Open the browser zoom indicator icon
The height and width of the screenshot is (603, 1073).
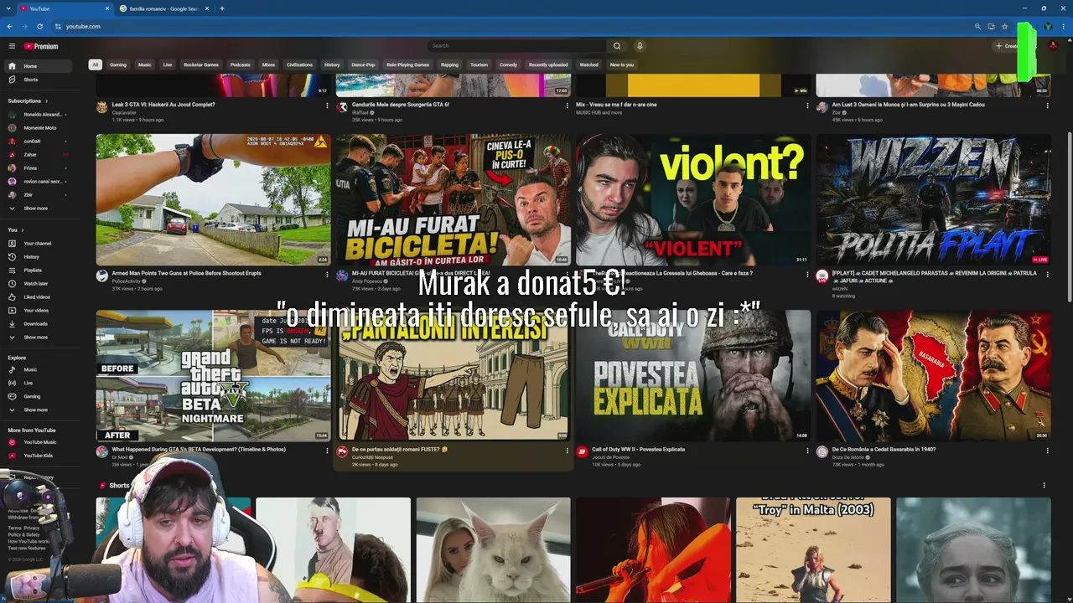[977, 26]
